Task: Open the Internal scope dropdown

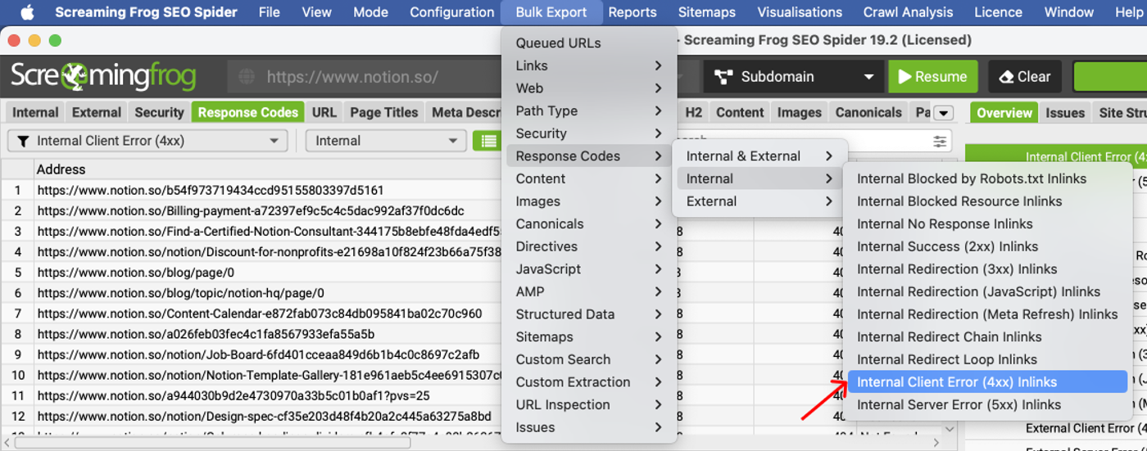Action: point(386,141)
